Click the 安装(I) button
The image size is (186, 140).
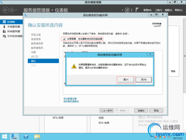141,111
